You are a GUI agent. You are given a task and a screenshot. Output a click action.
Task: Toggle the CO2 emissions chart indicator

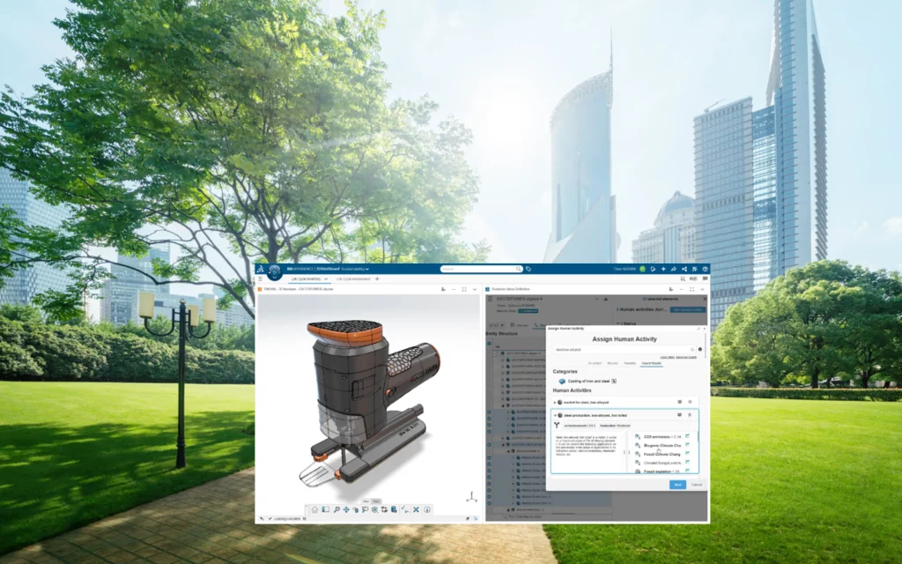[687, 436]
